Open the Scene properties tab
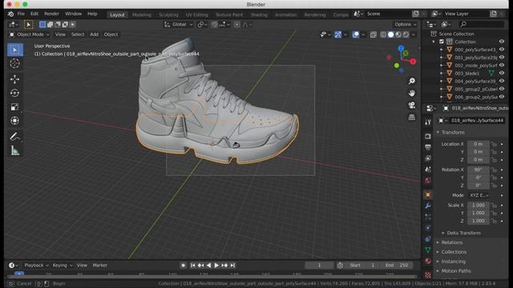513x288 pixels. [428, 170]
